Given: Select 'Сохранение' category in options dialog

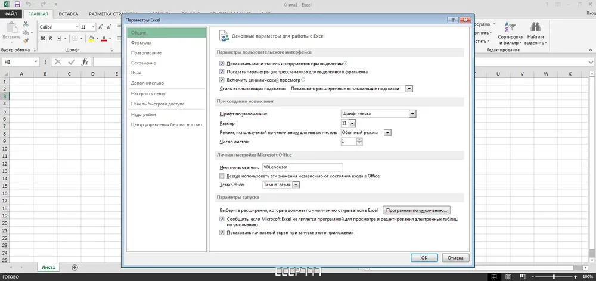Looking at the screenshot, I should click(166, 63).
